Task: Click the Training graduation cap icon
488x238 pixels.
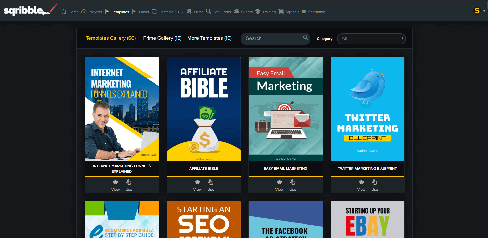Action: [x=258, y=11]
